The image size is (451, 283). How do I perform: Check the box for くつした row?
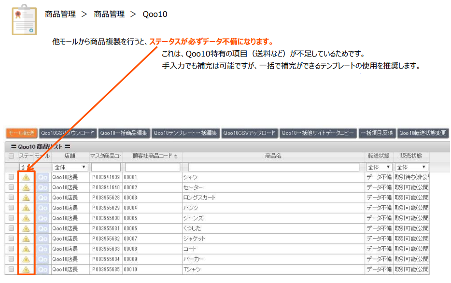click(11, 228)
